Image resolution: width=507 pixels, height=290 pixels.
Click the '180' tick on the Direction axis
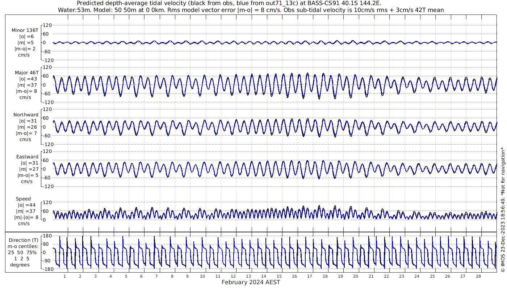[47, 236]
